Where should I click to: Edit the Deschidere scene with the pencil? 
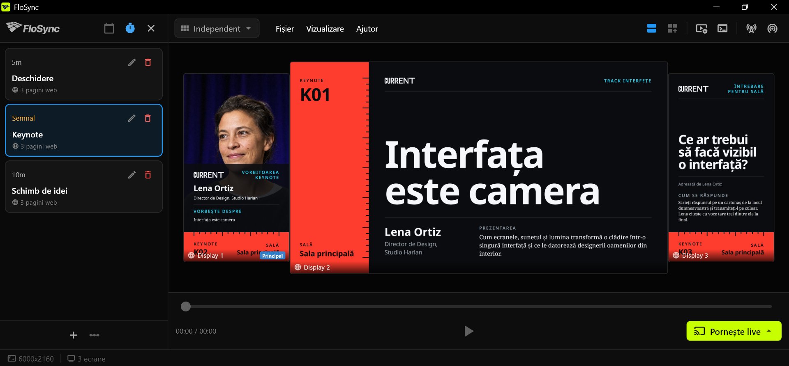(x=131, y=62)
